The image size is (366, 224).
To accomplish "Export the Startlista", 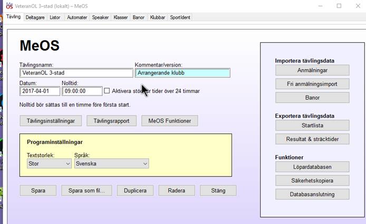I will 312,125.
